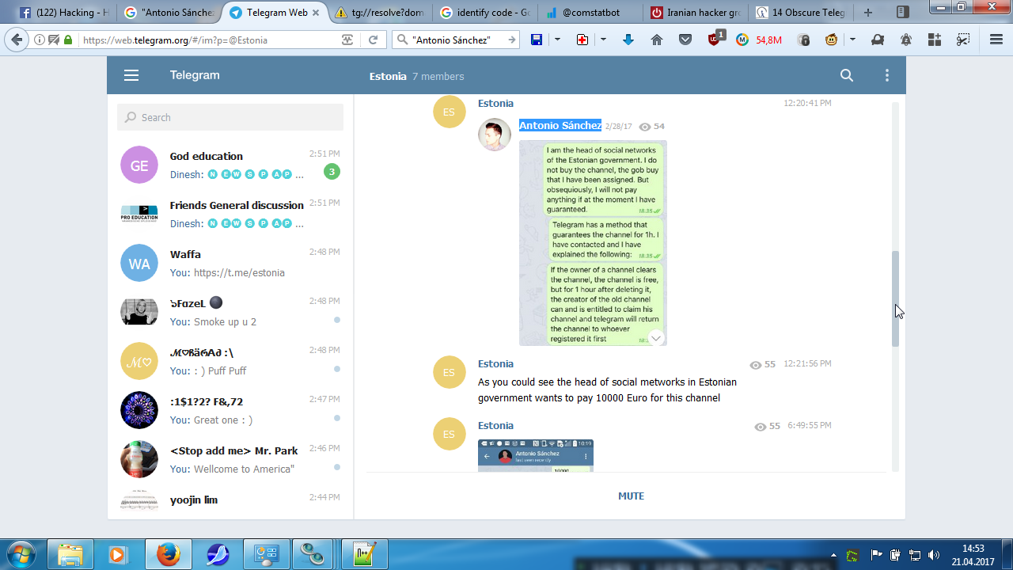The height and width of the screenshot is (570, 1013).
Task: Open the yoojin lim chat
Action: click(230, 502)
